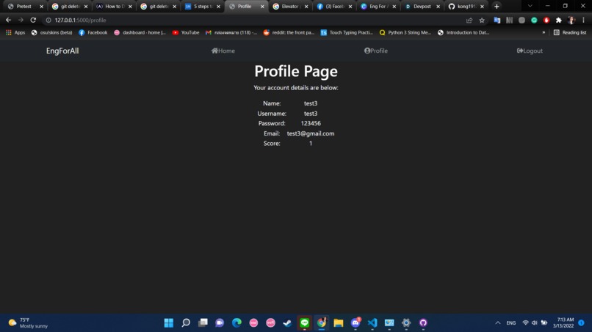Screen dimensions: 592x332
Task: Open the Apps bookmarks shortcut
Action: tap(15, 33)
